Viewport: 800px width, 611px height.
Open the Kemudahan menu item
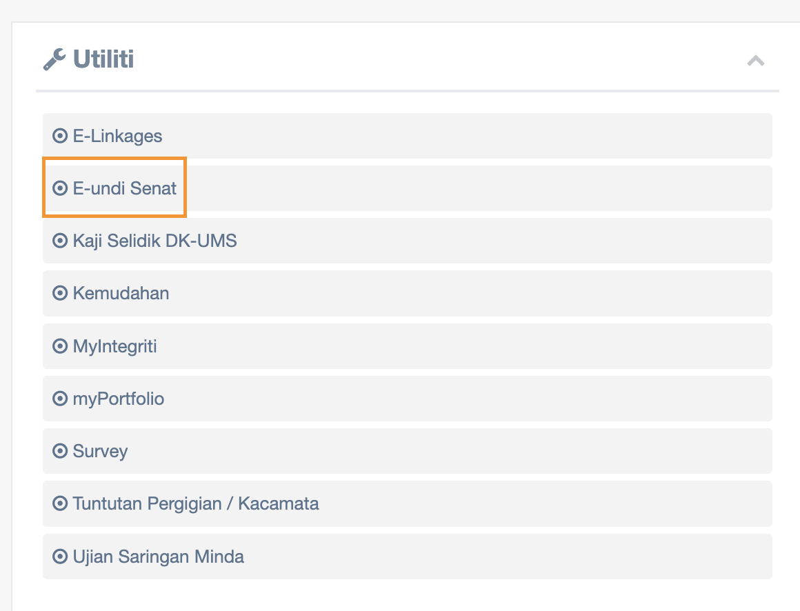pyautogui.click(x=121, y=293)
